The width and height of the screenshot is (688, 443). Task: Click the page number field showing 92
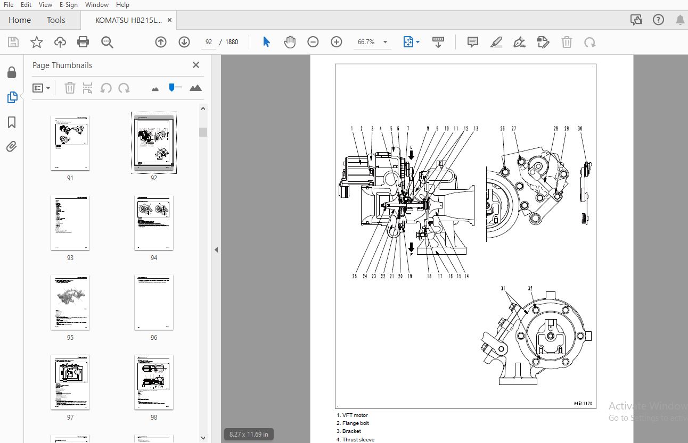pos(209,42)
